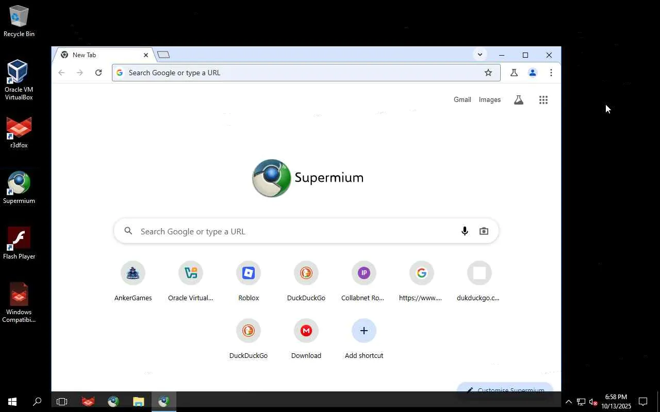Open the notification center
The width and height of the screenshot is (660, 412).
[643, 402]
